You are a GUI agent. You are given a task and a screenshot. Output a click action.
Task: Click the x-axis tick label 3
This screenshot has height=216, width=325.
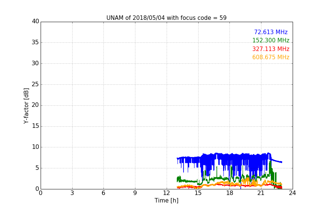72,193
